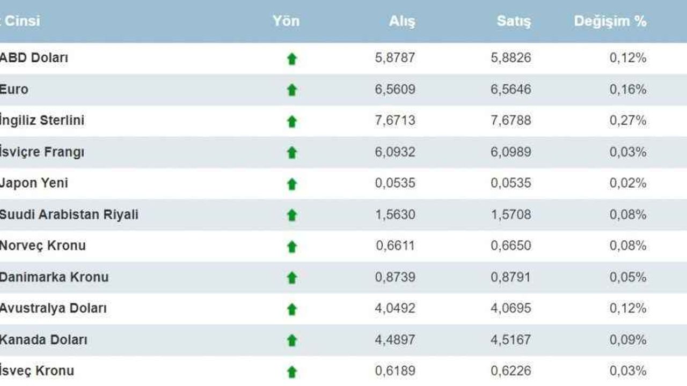Click the Norveç Kronu green arrow icon

tap(292, 247)
